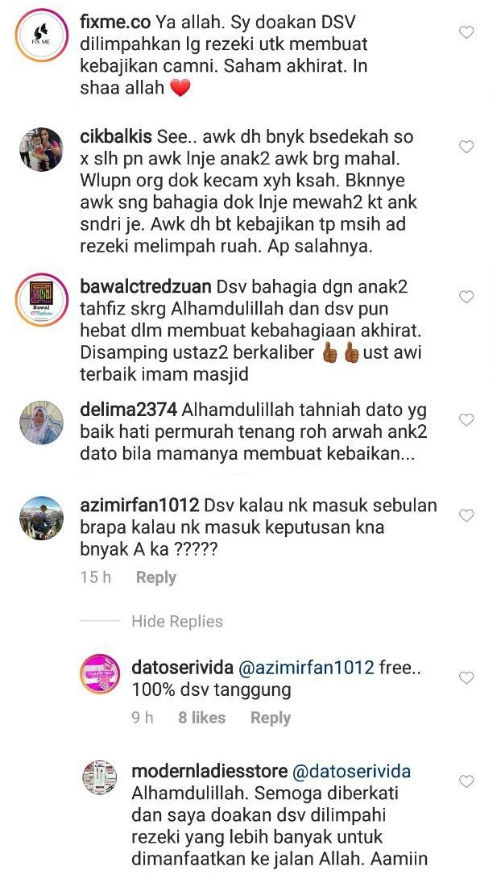Like datoserivida's reply with the heart
The height and width of the screenshot is (883, 501).
pyautogui.click(x=466, y=678)
